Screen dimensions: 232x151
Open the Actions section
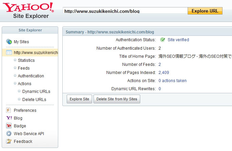click(x=25, y=84)
